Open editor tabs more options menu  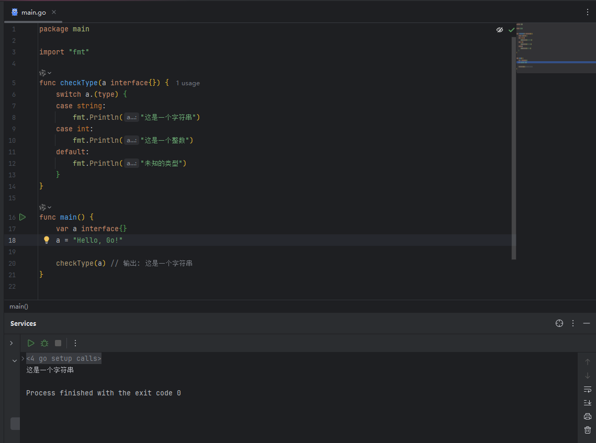tap(587, 12)
